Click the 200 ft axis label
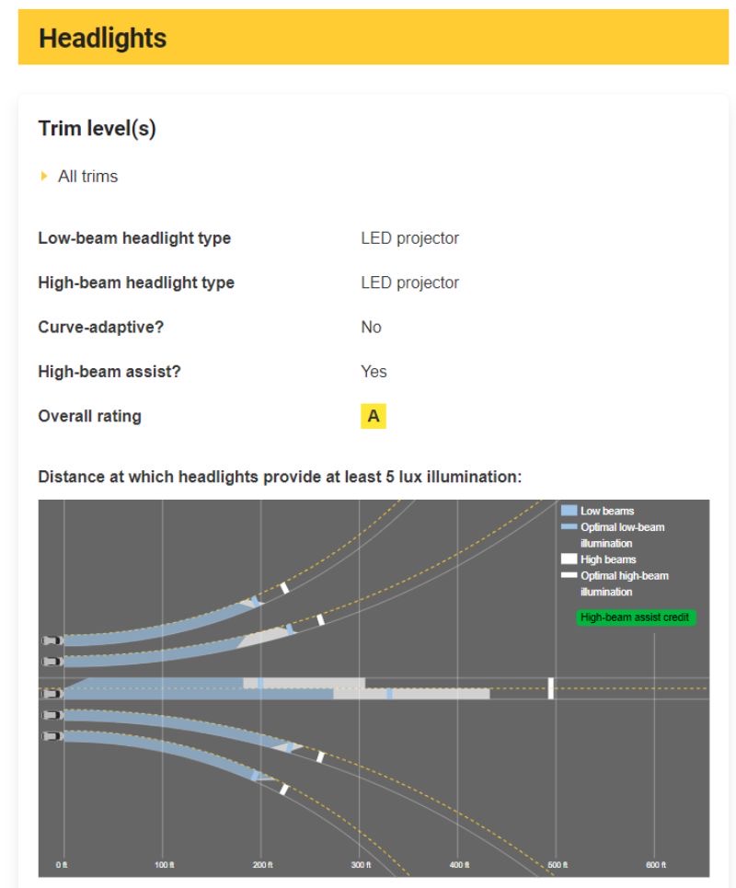The height and width of the screenshot is (888, 736). (263, 865)
